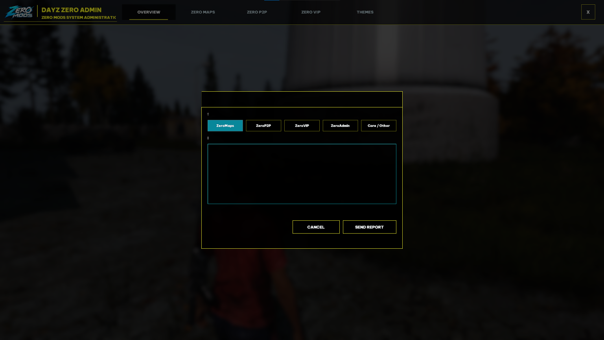Focus the report description text box

pos(302,174)
